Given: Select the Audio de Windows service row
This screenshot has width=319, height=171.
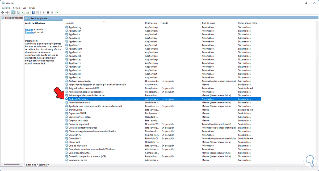Looking at the screenshot, I should pyautogui.click(x=163, y=99).
